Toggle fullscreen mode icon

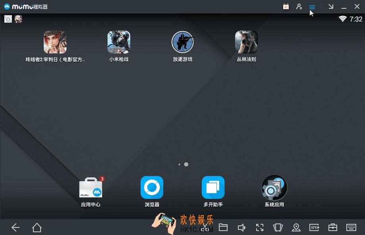click(259, 227)
